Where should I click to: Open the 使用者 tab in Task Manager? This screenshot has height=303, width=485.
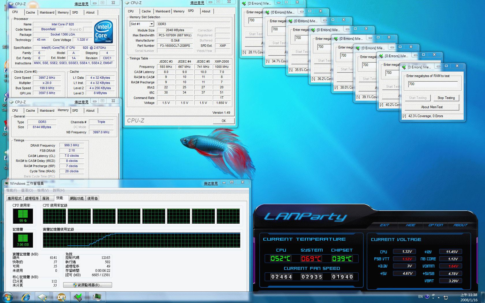coord(92,198)
